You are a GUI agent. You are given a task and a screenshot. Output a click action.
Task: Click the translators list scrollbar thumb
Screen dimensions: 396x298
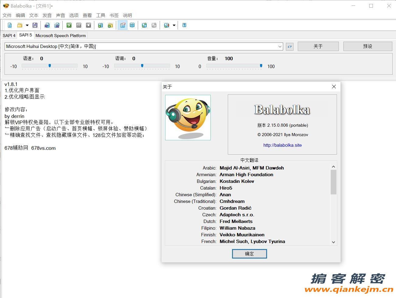click(x=333, y=182)
